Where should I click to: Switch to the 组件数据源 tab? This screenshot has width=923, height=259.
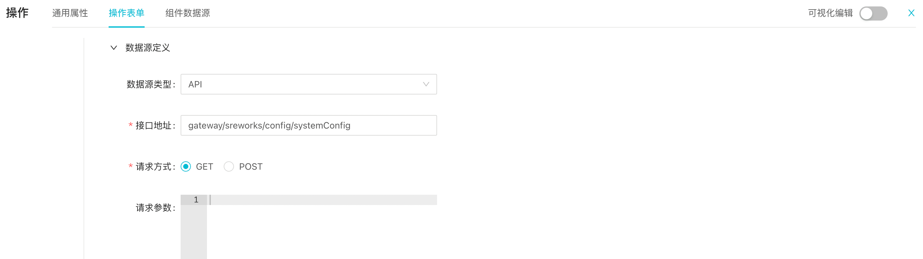[187, 13]
